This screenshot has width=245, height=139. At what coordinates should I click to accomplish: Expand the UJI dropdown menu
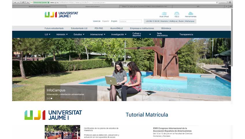point(47,34)
